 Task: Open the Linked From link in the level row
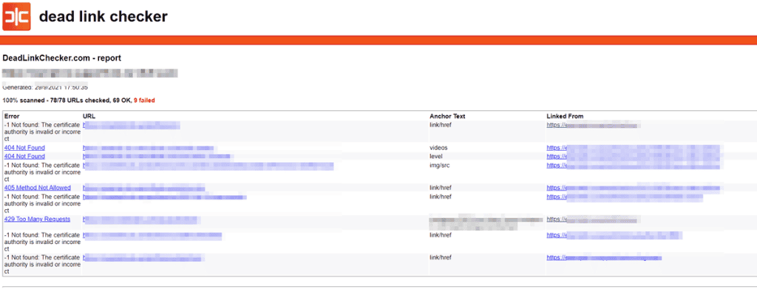pyautogui.click(x=633, y=157)
